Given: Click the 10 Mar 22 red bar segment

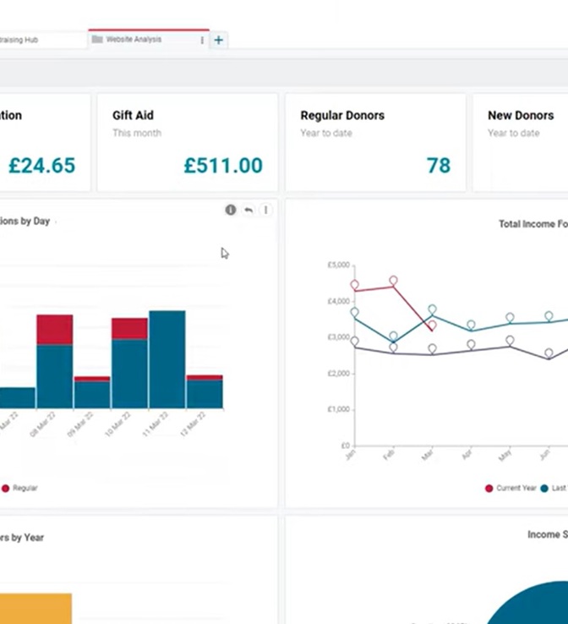Looking at the screenshot, I should pos(129,328).
